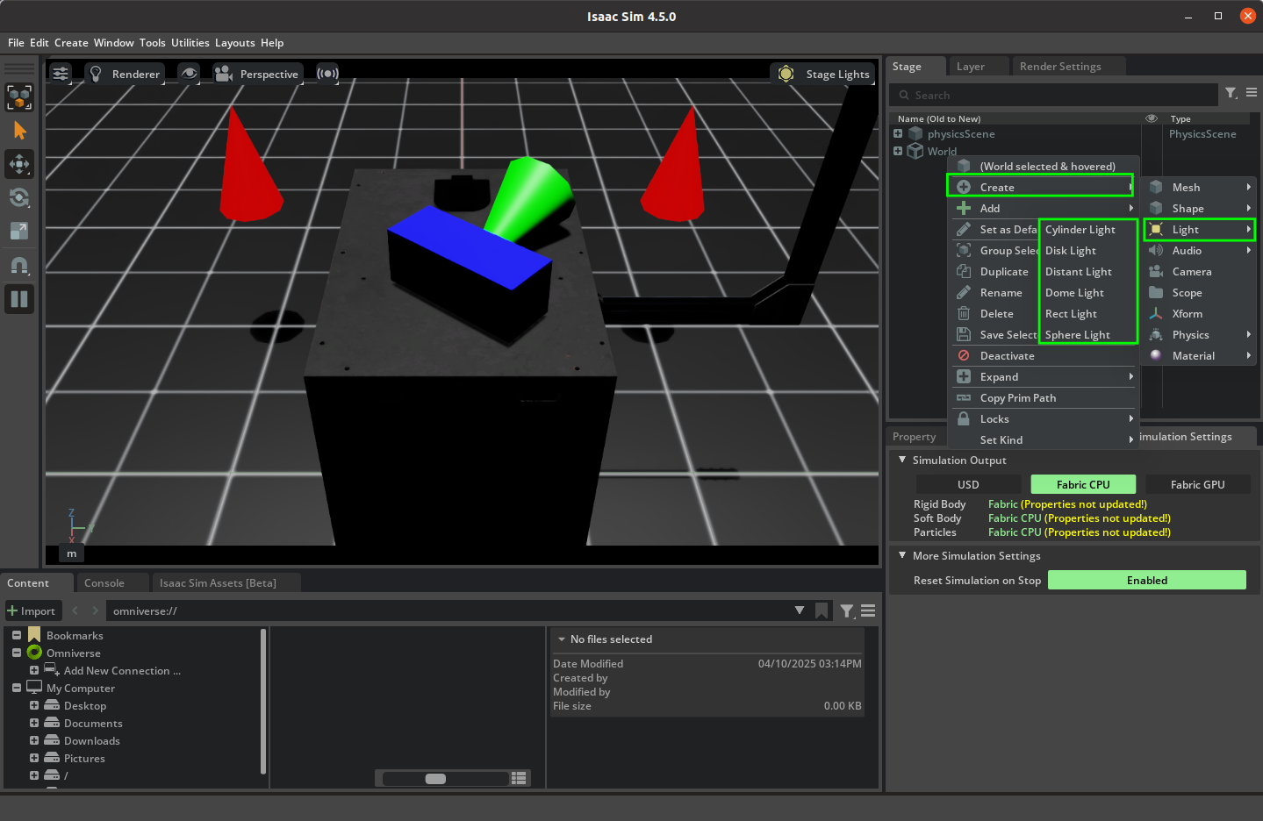
Task: Create a Camera from the submenu
Action: point(1200,272)
